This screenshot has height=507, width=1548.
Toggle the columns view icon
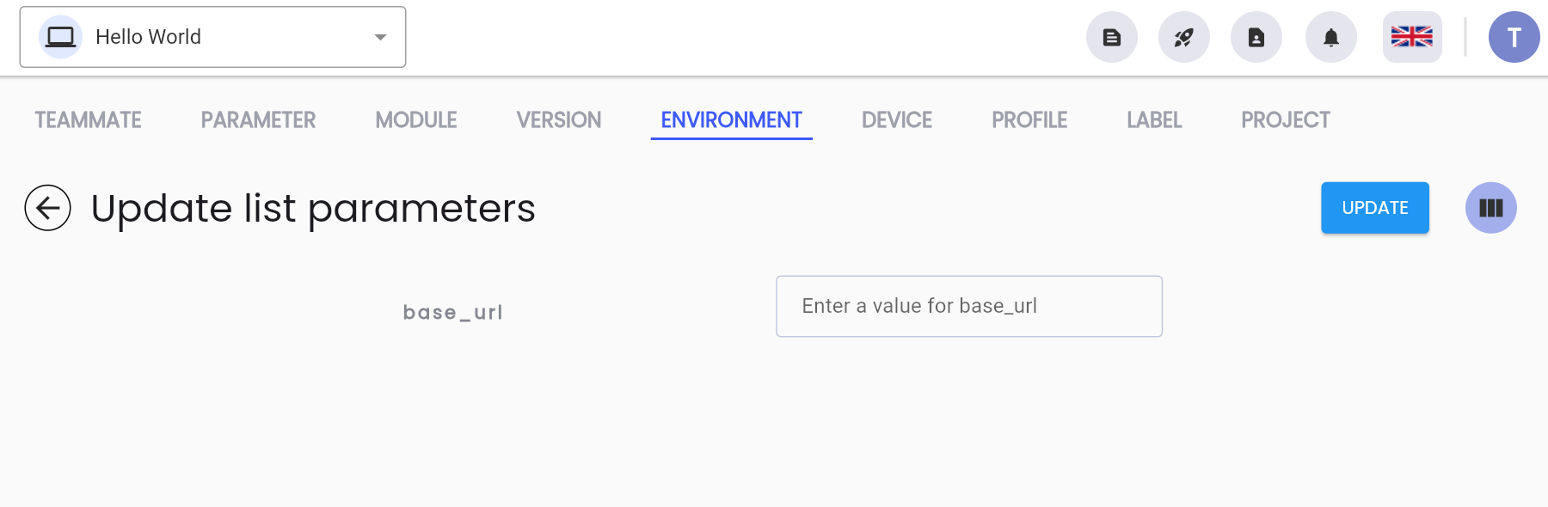(x=1491, y=208)
